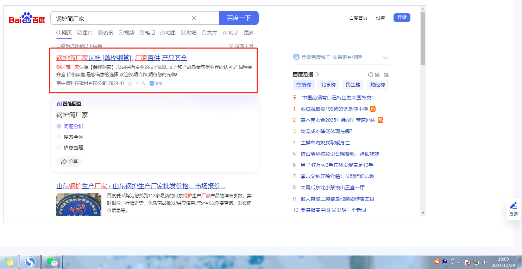The height and width of the screenshot is (269, 522).
Task: Switch to the 图片 search tab
Action: [x=85, y=33]
